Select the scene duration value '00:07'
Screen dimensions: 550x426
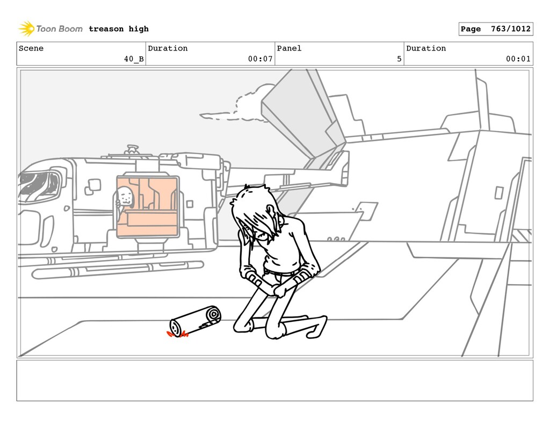coord(260,59)
